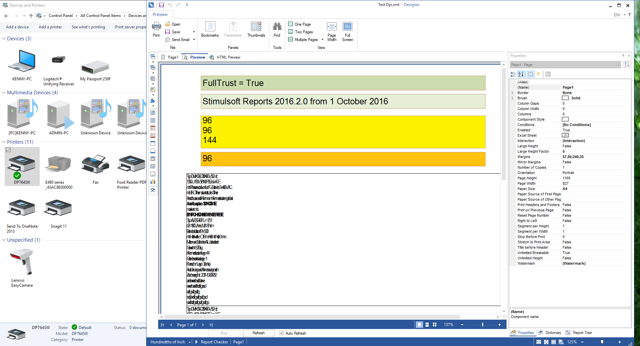Viewport: 640px width, 346px height.
Task: Open the Send Email dropdown arrow
Action: coord(194,40)
